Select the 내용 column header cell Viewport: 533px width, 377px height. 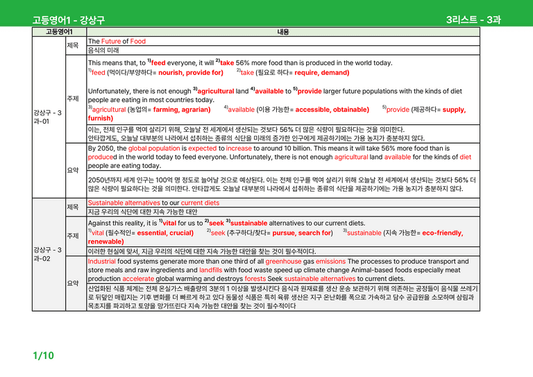tap(283, 32)
